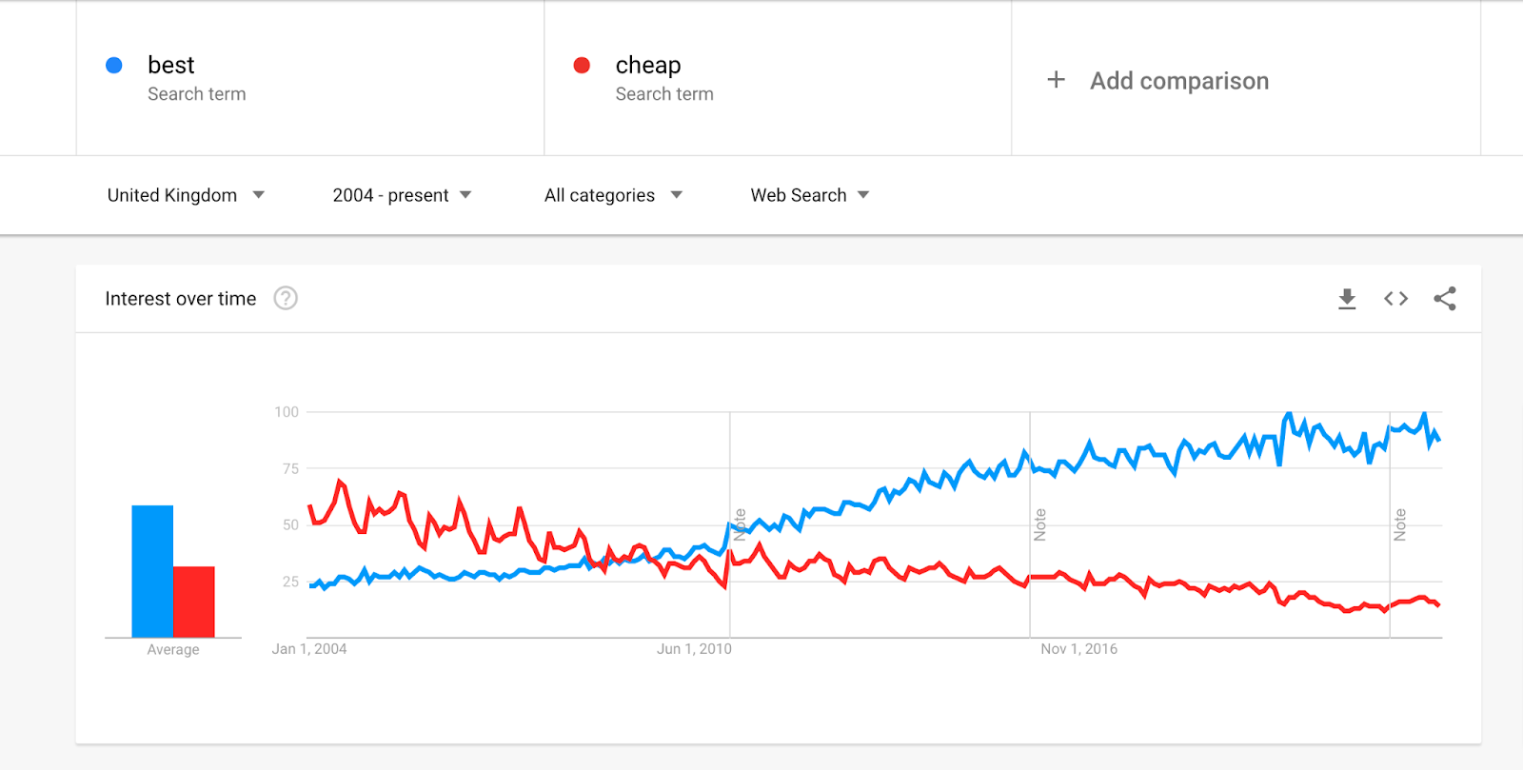Open the embed code icon

pos(1395,299)
